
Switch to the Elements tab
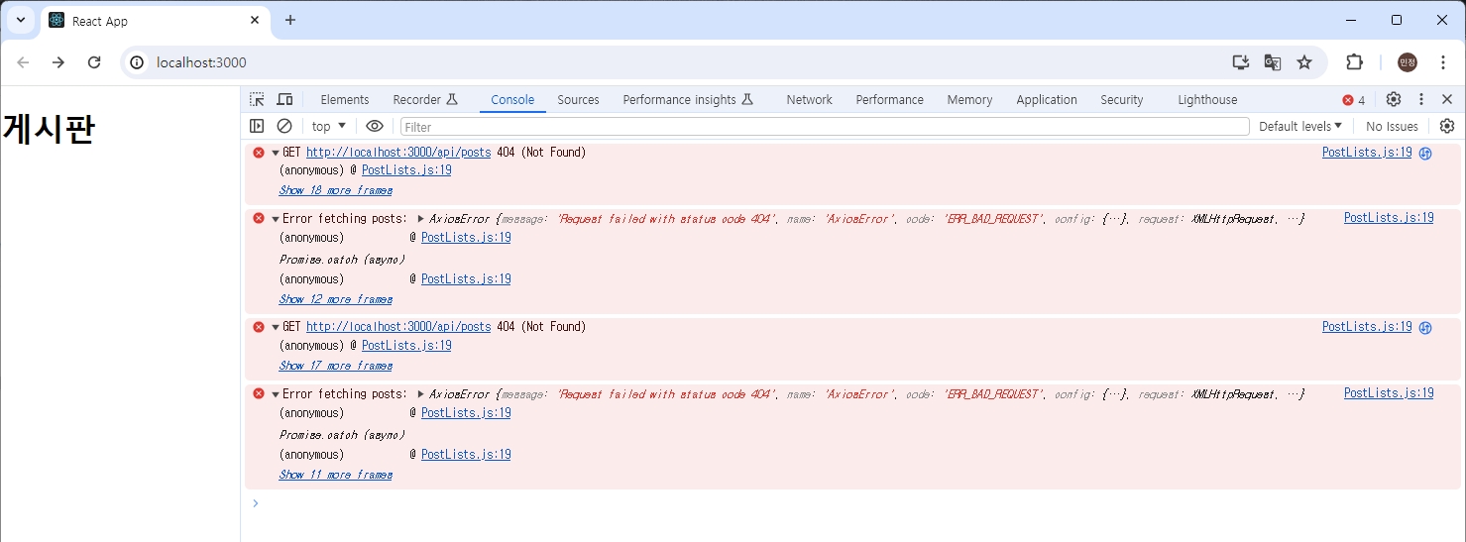345,99
